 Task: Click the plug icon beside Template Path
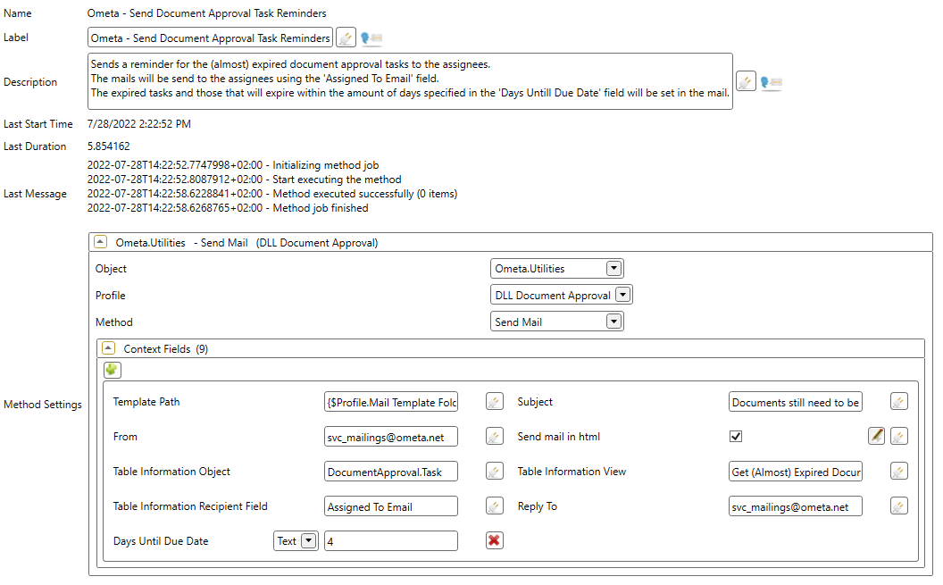click(495, 401)
